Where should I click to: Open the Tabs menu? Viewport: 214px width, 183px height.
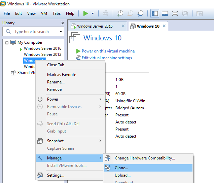[57, 13]
